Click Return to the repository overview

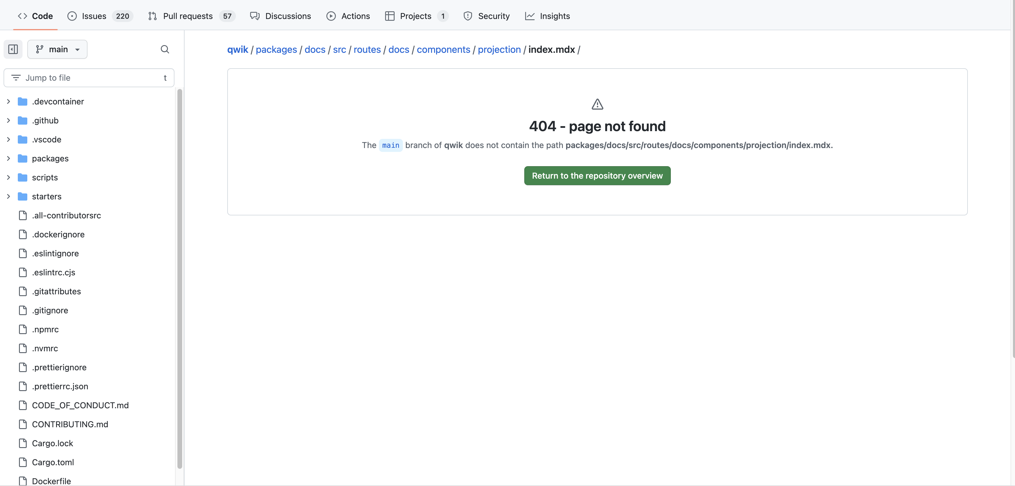[x=597, y=175]
